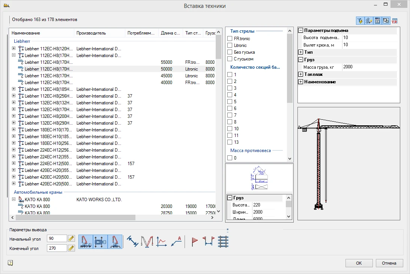Expand the Такелаж property group

(301, 74)
